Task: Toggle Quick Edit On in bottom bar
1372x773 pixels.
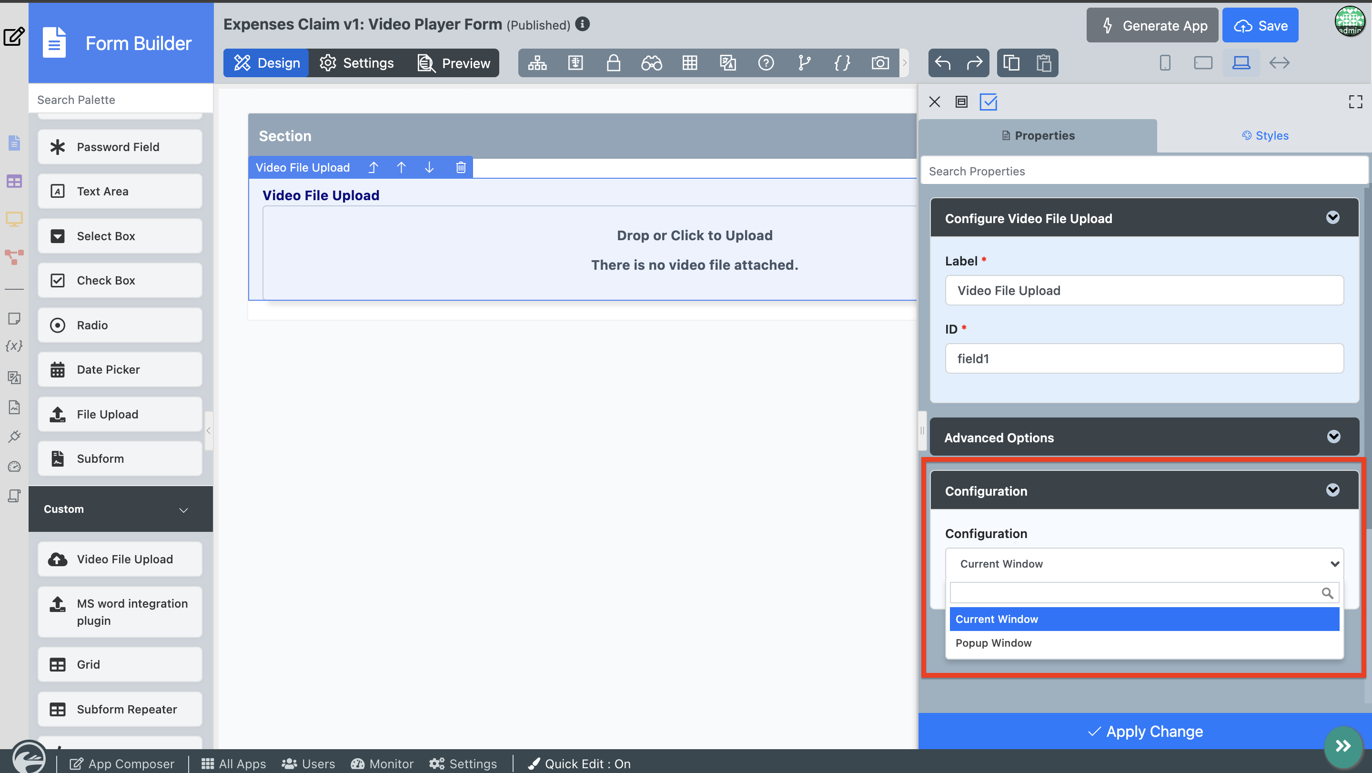Action: click(x=578, y=763)
